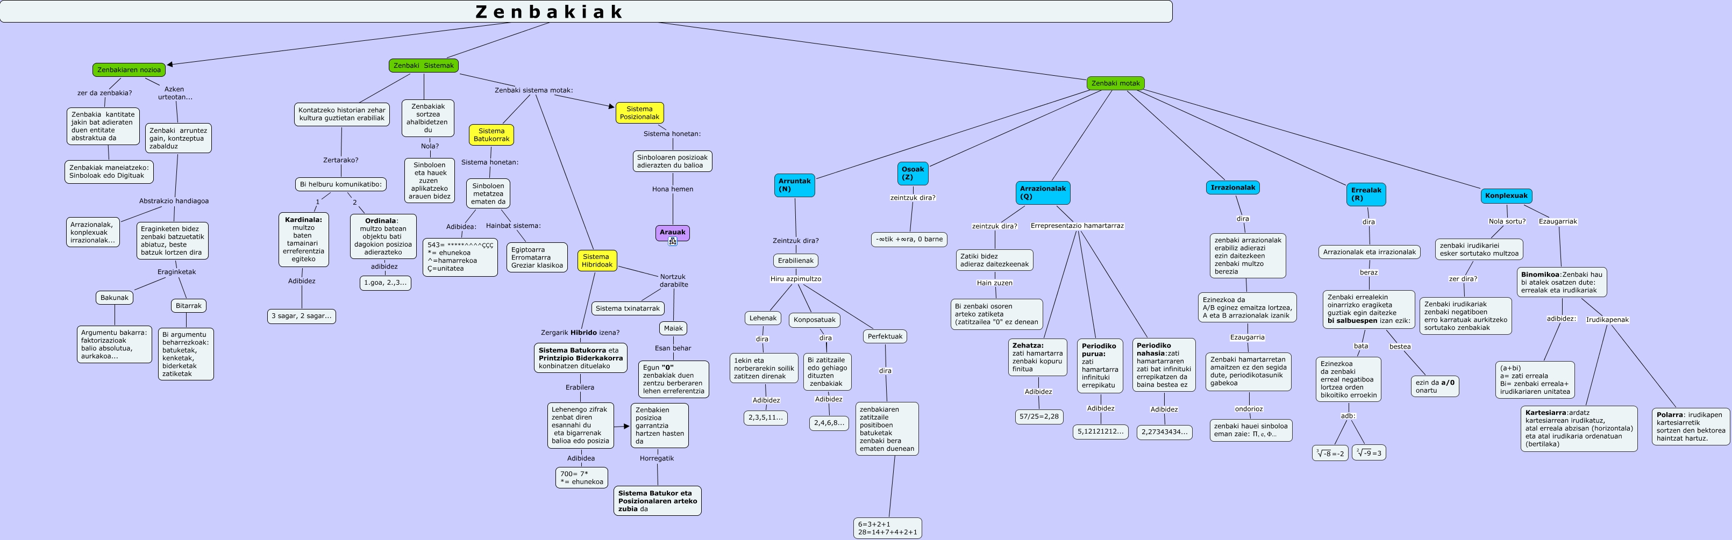Select the blue Osoak (Z) node
Screen dimensions: 1732x540
coord(913,173)
